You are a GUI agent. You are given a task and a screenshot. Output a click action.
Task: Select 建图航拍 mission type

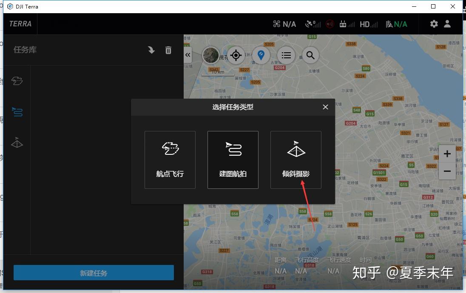[233, 159]
